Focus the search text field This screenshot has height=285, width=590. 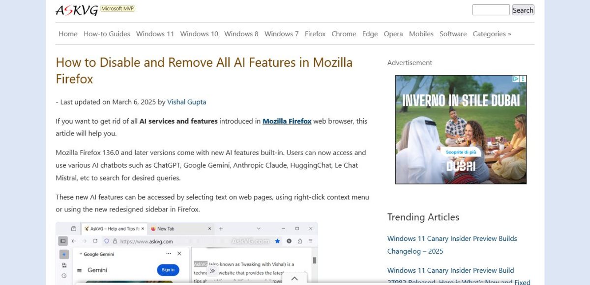coord(491,10)
